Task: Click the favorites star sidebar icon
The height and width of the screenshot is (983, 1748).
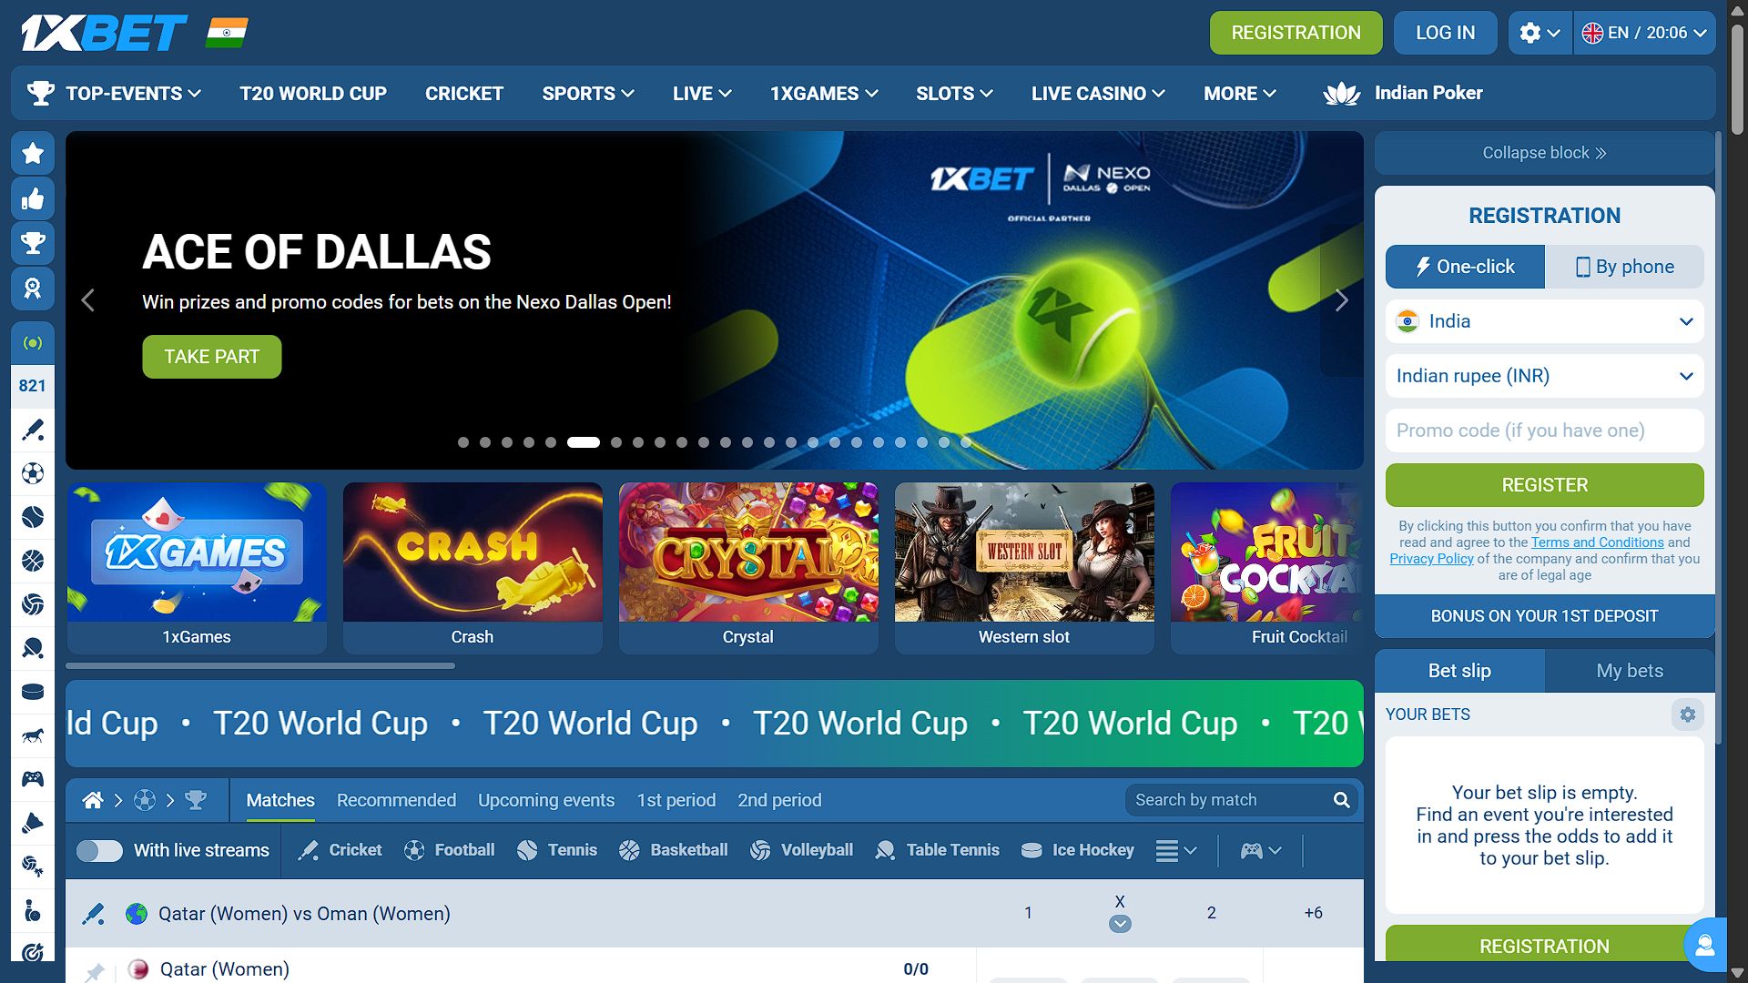Action: pyautogui.click(x=33, y=153)
